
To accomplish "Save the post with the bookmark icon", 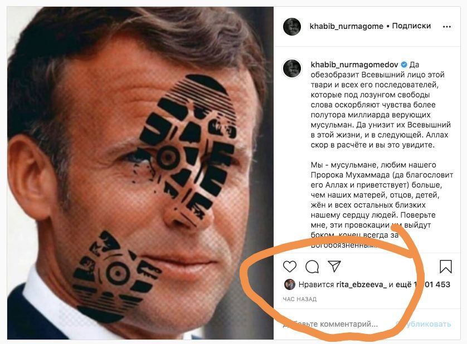I will tap(446, 267).
